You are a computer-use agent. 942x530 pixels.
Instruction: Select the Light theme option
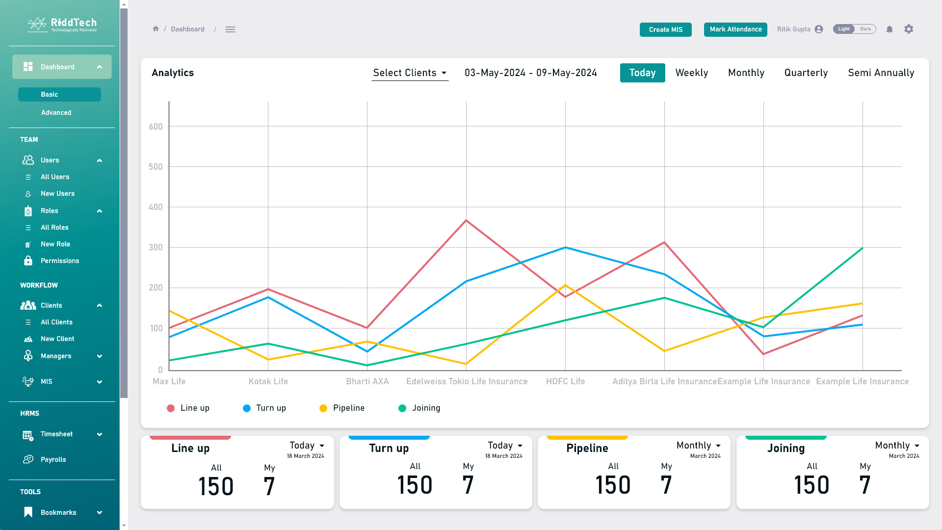pyautogui.click(x=844, y=29)
